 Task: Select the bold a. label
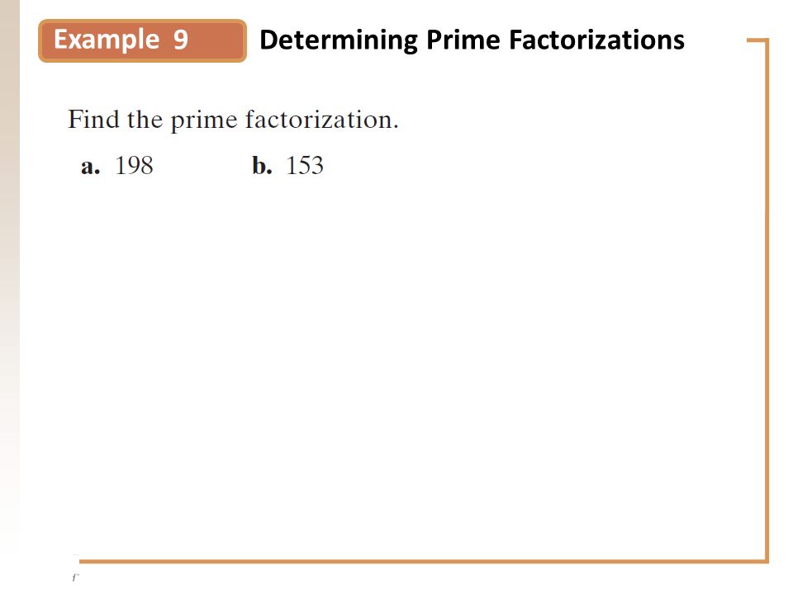pos(91,166)
